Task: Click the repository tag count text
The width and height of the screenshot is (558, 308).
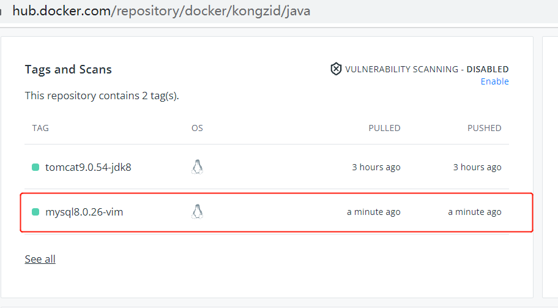Action: click(102, 96)
